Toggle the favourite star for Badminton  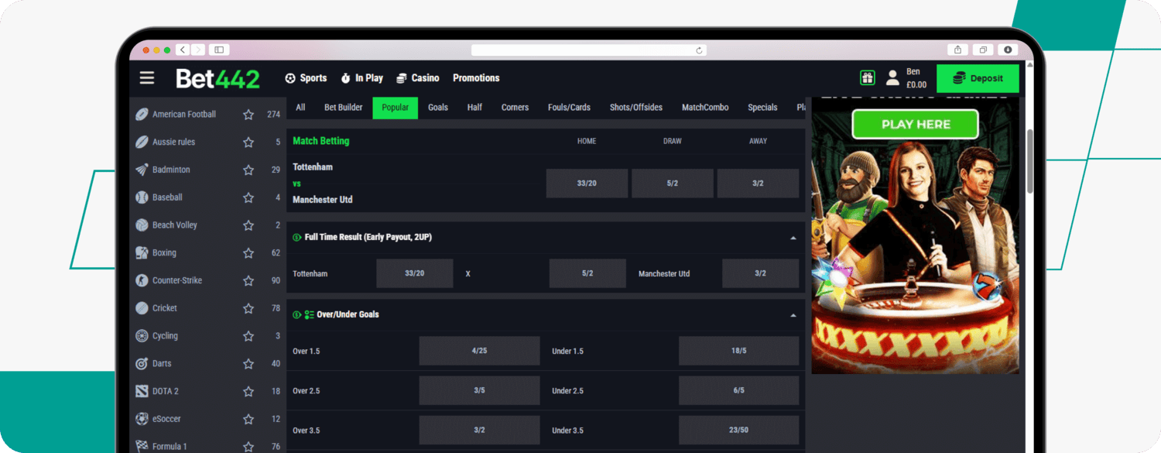248,169
